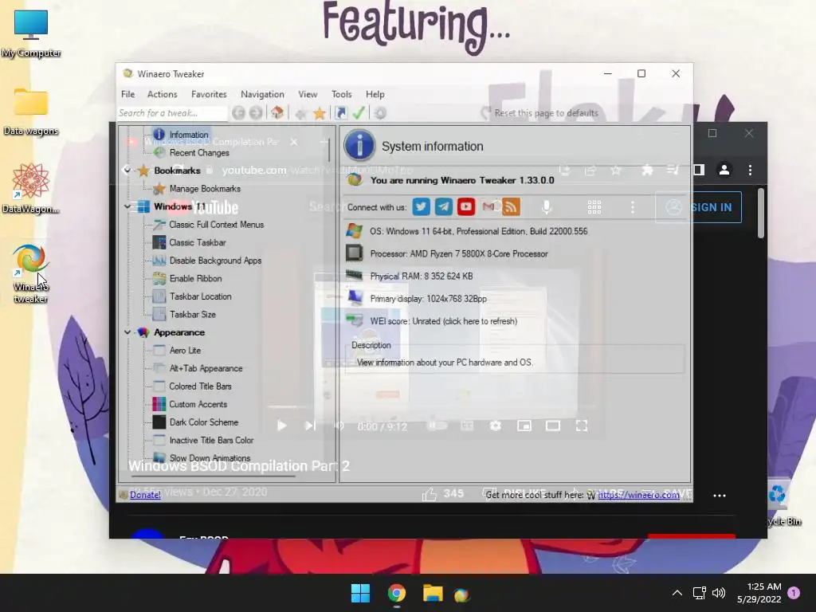816x612 pixels.
Task: Switch YouTube player to theater mode
Action: coord(553,426)
